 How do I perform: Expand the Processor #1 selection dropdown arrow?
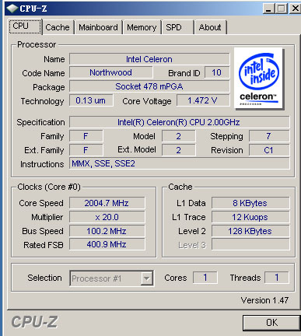146,278
